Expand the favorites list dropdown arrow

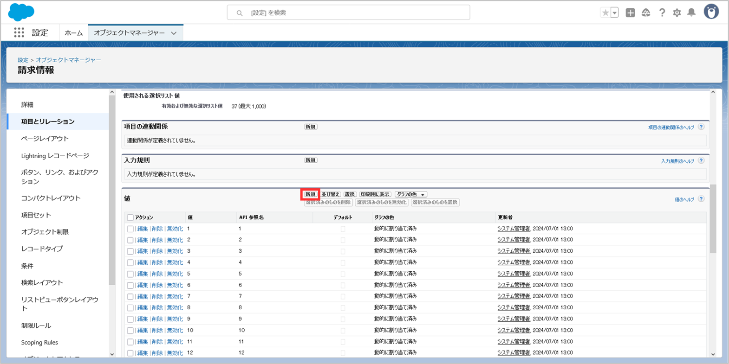[x=615, y=13]
